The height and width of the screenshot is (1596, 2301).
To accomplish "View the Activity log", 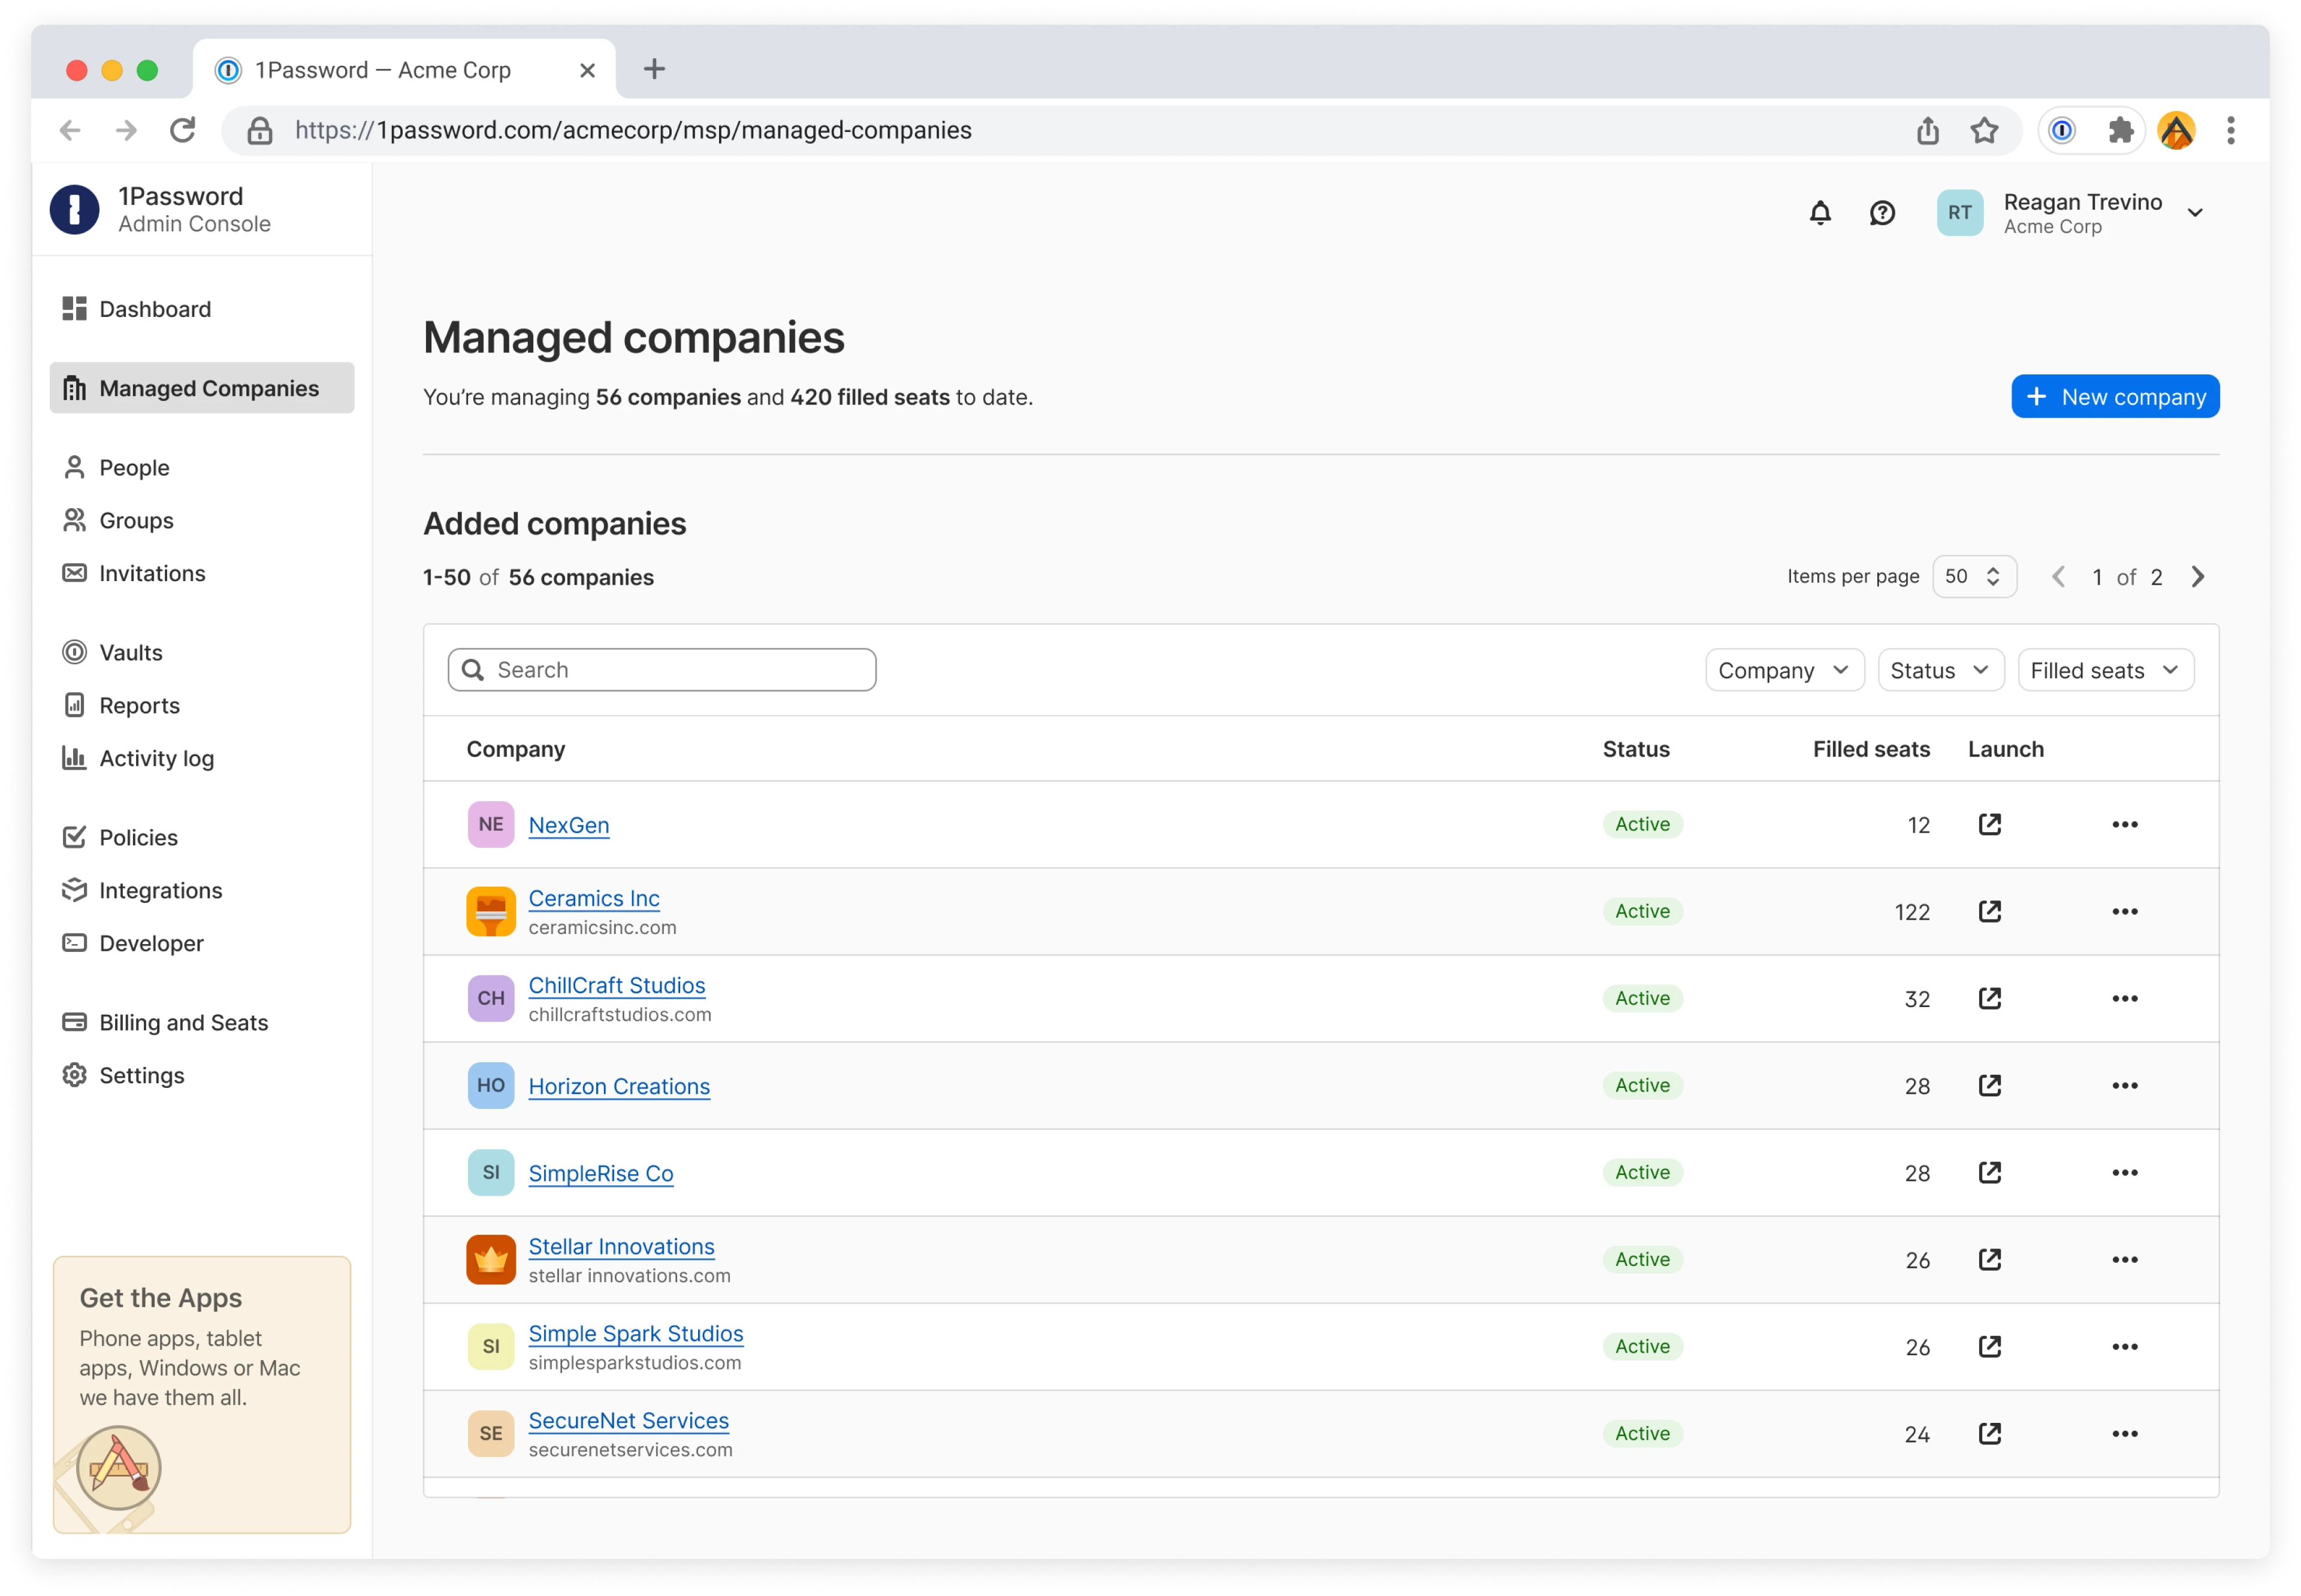I will coord(157,758).
